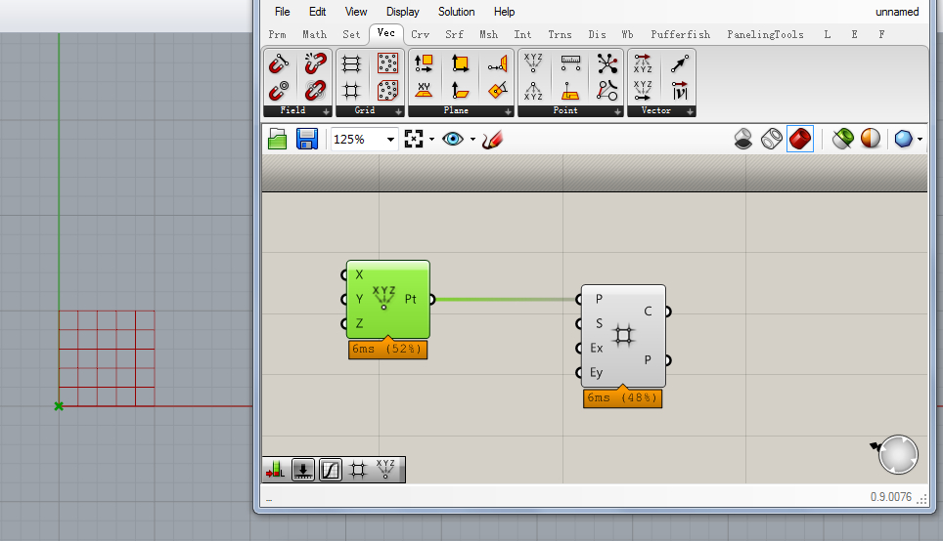The image size is (943, 541).
Task: Open the Solution menu
Action: coord(457,12)
